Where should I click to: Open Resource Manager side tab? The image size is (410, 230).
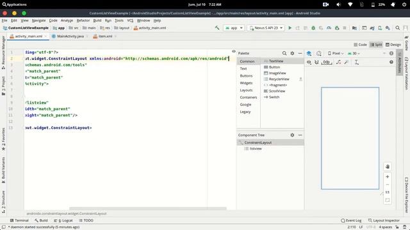(x=3, y=52)
